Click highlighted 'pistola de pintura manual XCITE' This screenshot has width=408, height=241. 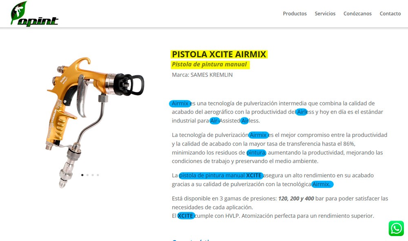[x=221, y=175]
